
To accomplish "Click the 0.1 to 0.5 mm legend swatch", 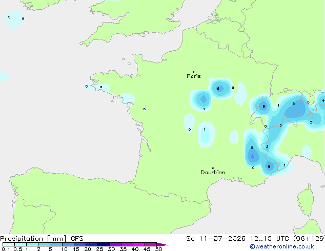I will coord(9,244).
